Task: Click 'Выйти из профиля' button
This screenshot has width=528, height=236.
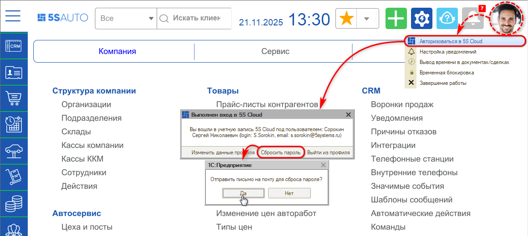Action: [x=328, y=152]
